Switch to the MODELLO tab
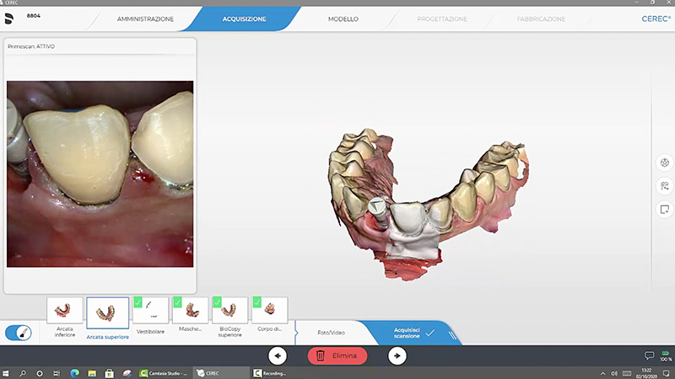Image resolution: width=675 pixels, height=379 pixels. (x=343, y=18)
